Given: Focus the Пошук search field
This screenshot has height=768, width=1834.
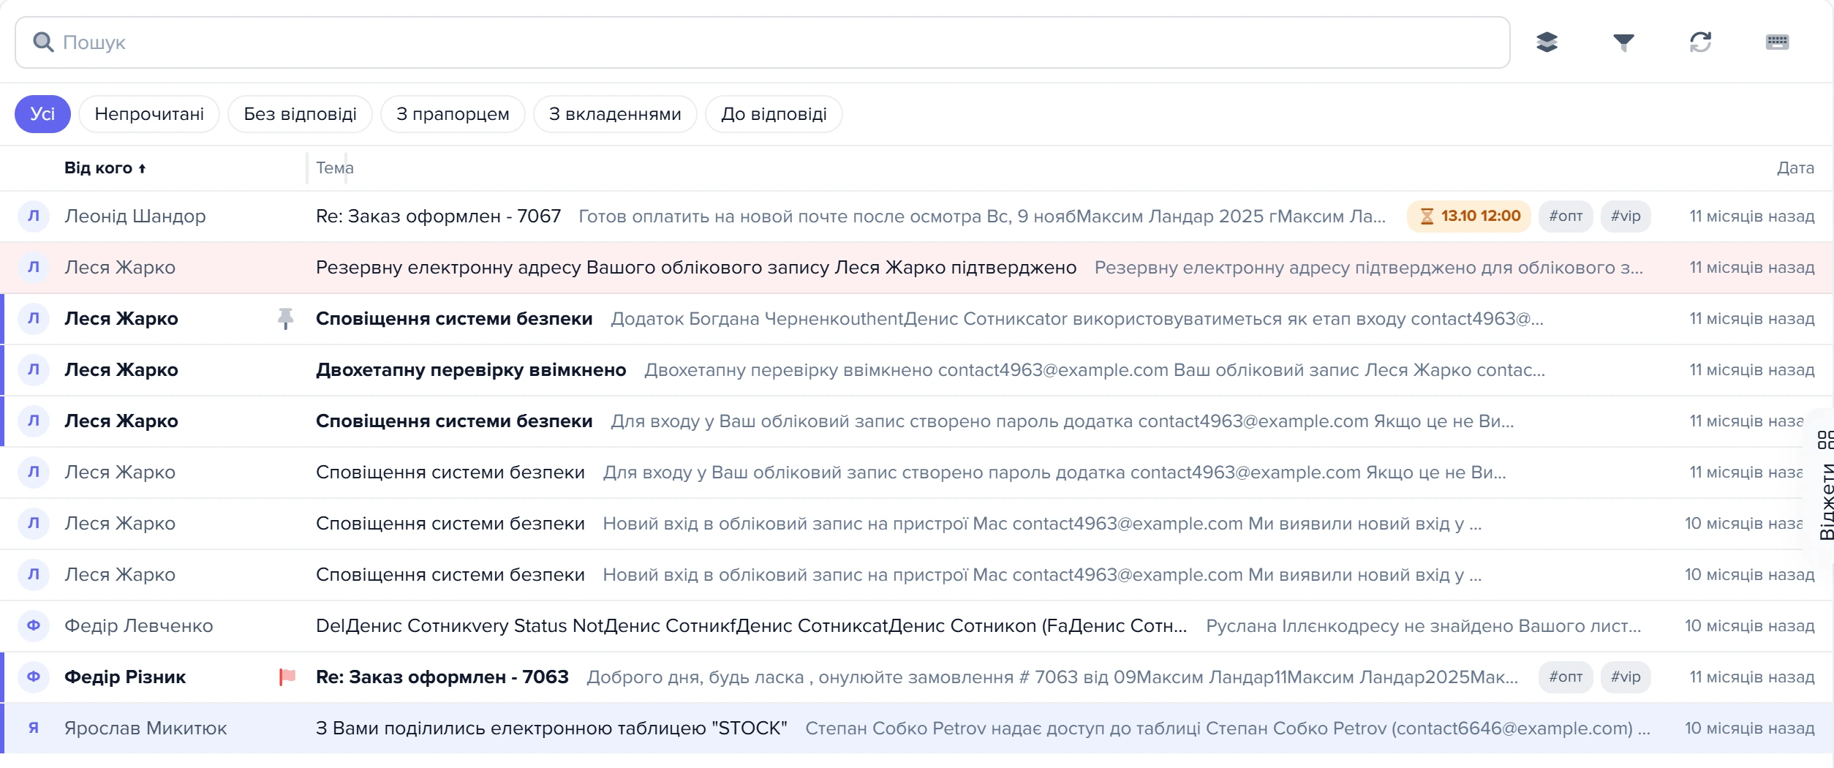Looking at the screenshot, I should tap(763, 42).
